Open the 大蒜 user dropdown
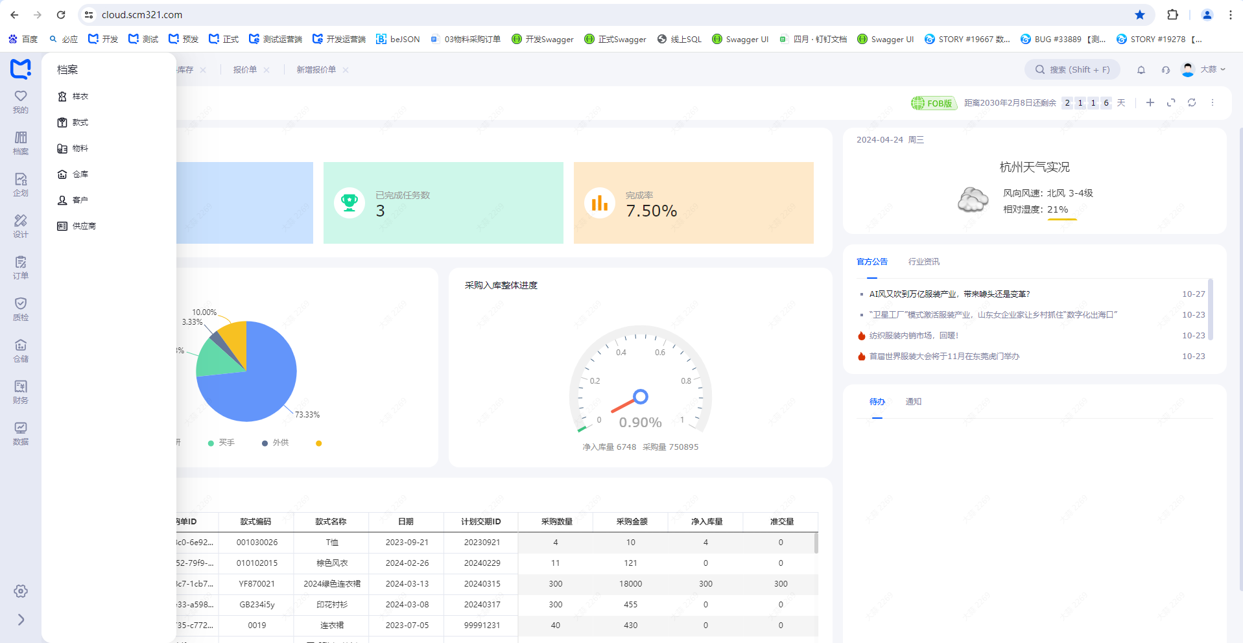1243x643 pixels. 1204,69
